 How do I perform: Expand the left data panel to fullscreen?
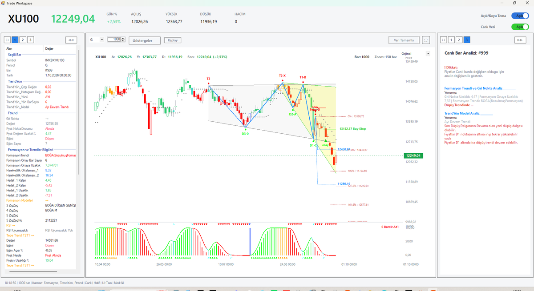tap(7, 40)
